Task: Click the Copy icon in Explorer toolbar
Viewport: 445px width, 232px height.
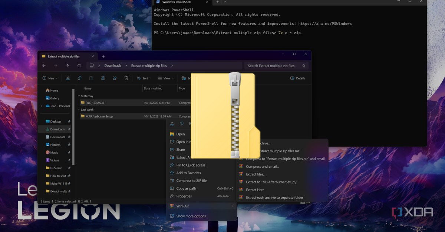Action: click(x=79, y=78)
